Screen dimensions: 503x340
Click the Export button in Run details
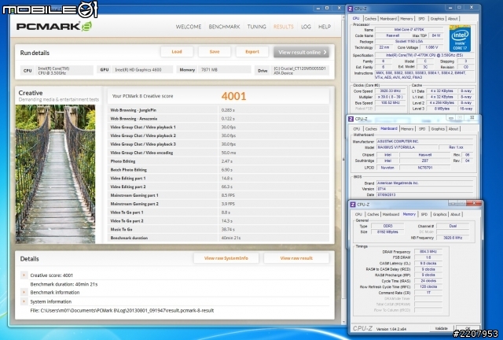click(x=252, y=52)
